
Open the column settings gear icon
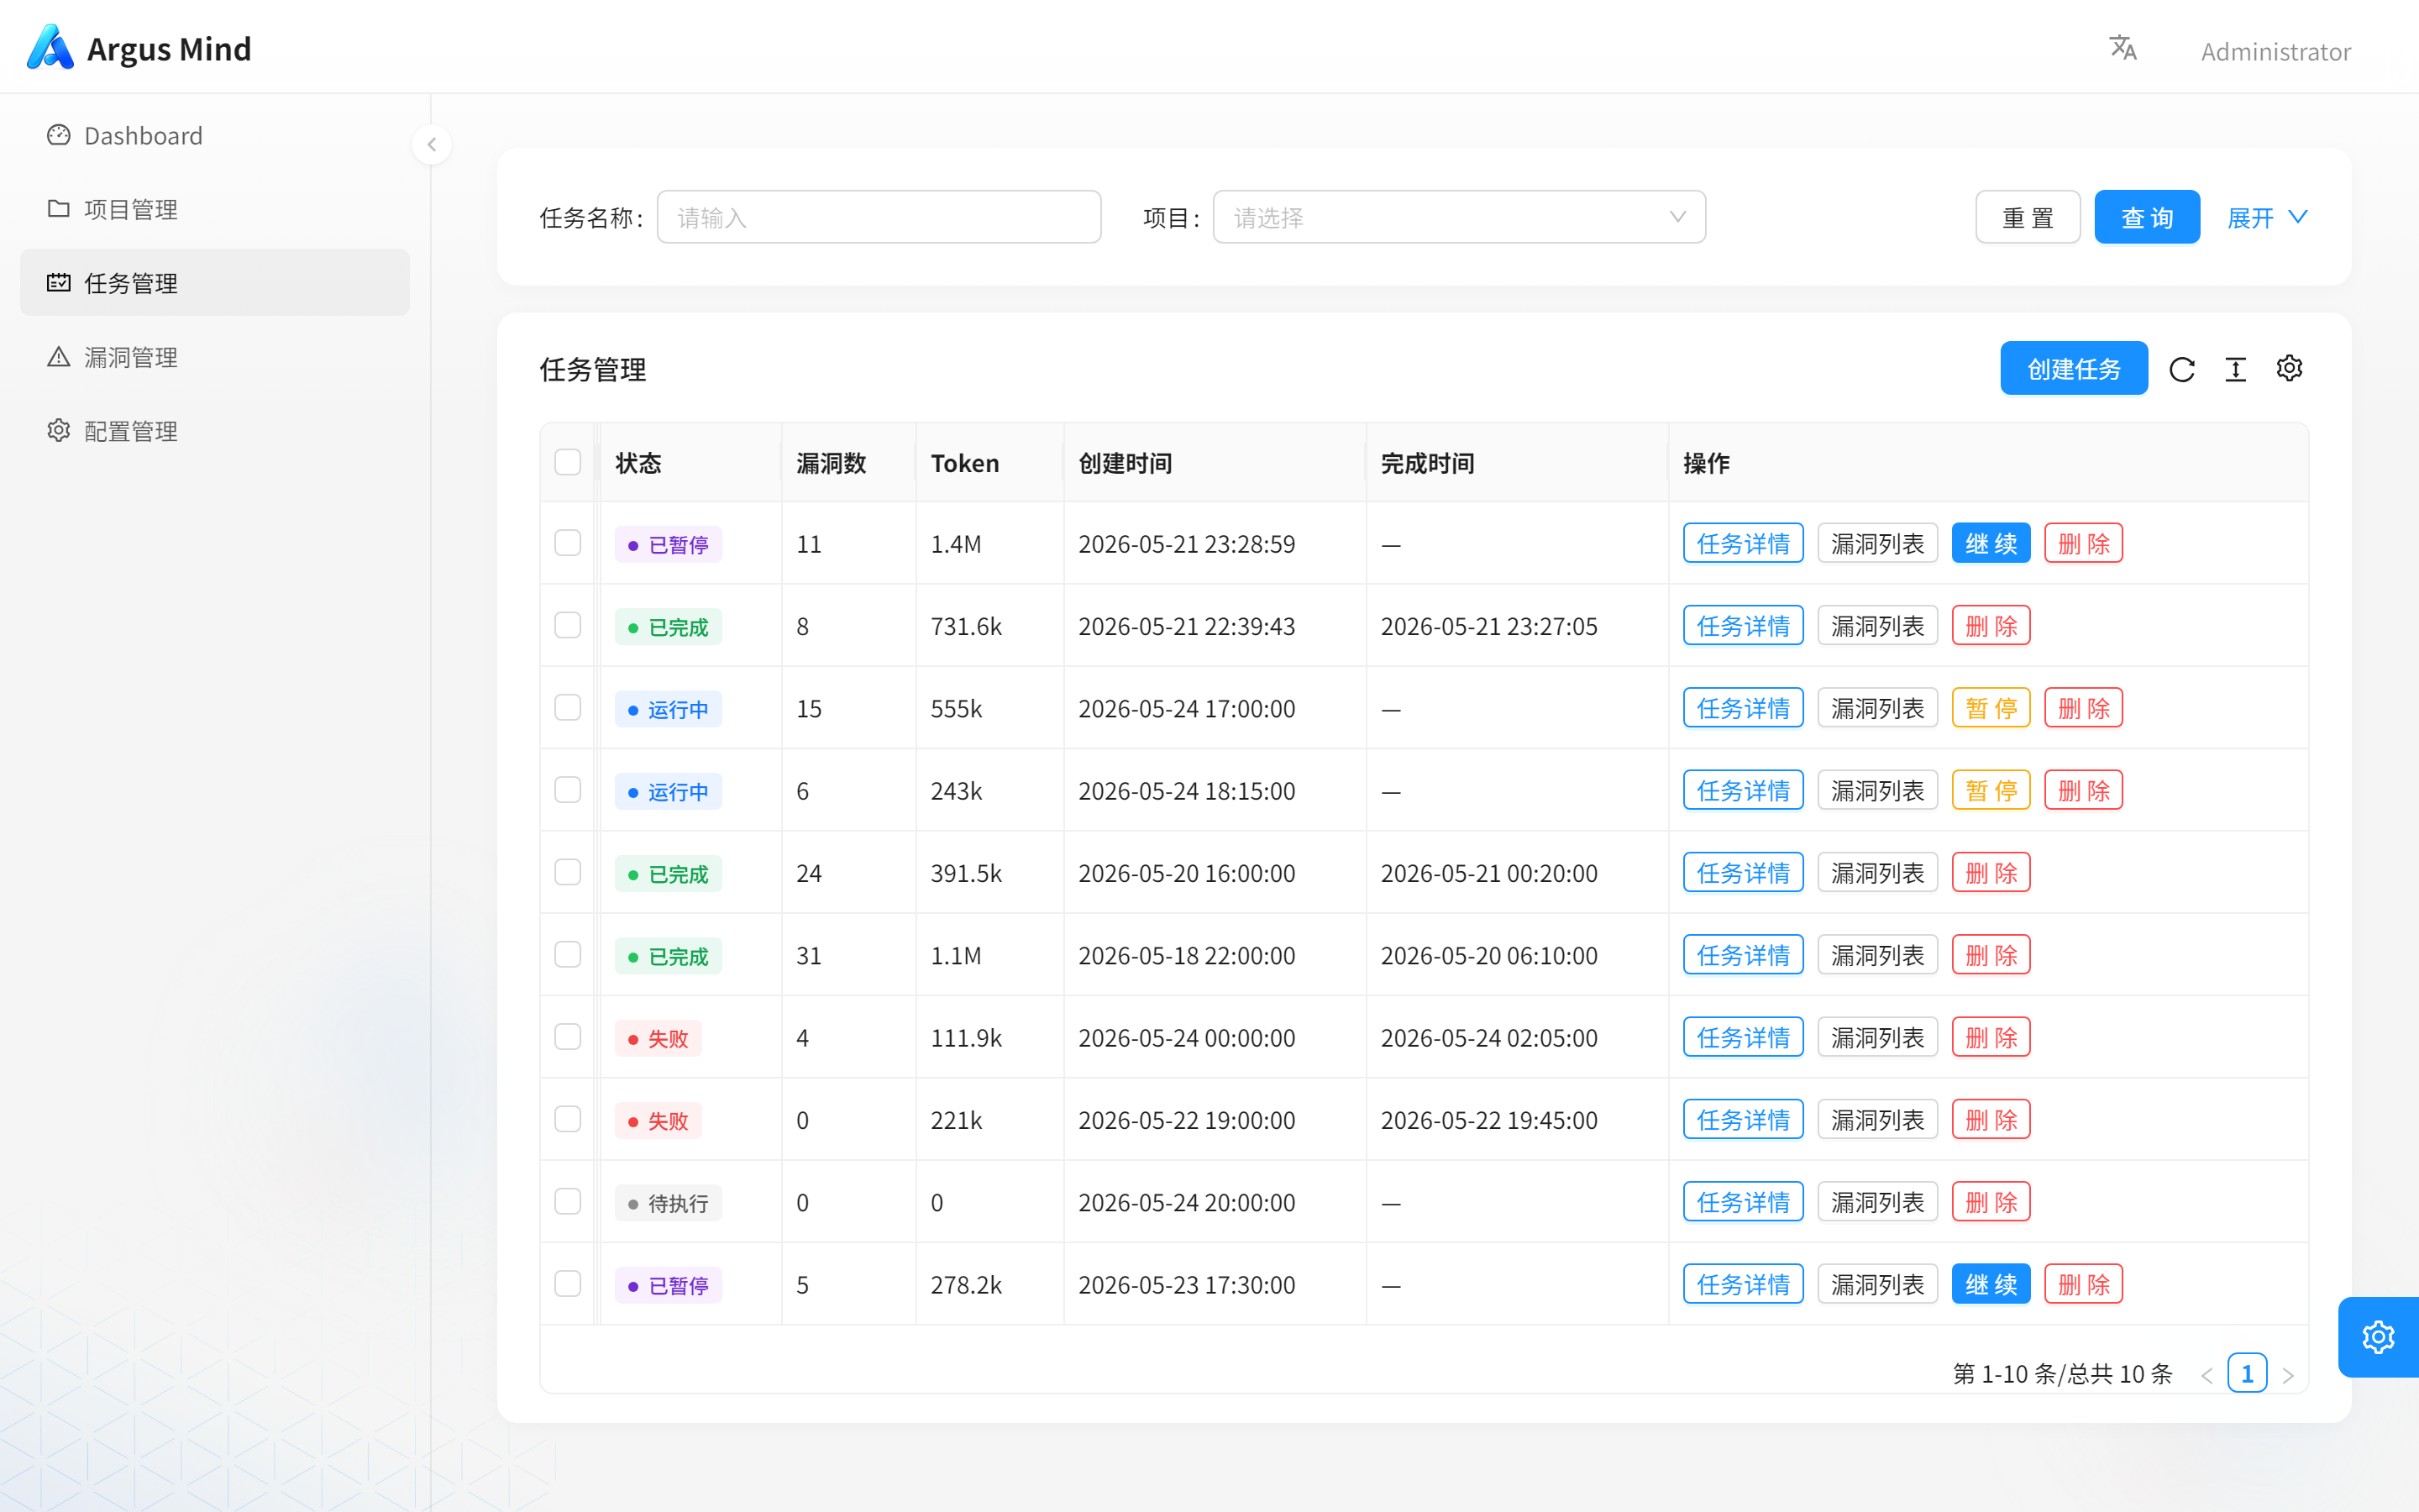[x=2289, y=368]
